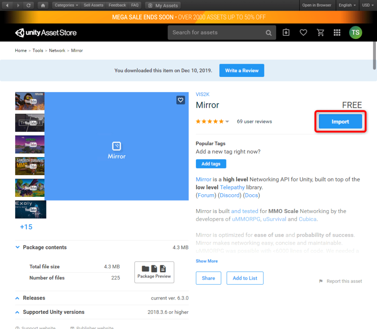Click Show More under the description
Image resolution: width=377 pixels, height=329 pixels.
tap(207, 261)
